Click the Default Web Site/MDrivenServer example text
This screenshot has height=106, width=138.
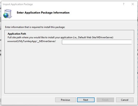(x=95, y=37)
